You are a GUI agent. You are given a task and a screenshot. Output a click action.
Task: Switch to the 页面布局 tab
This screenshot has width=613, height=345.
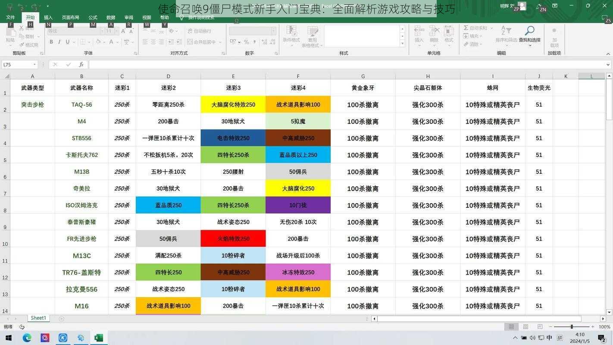click(70, 17)
